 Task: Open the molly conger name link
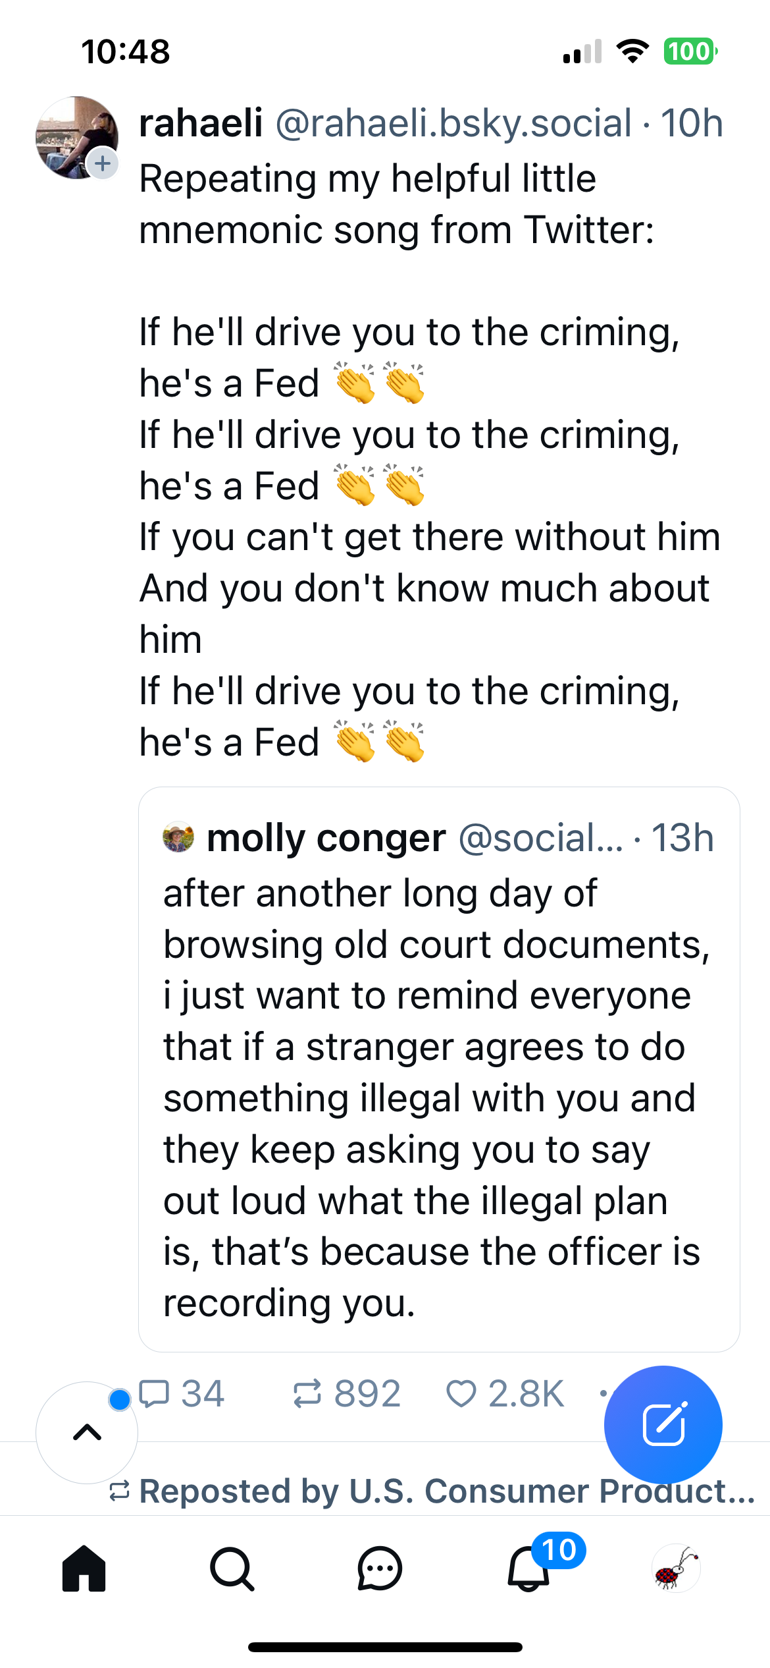(x=326, y=838)
